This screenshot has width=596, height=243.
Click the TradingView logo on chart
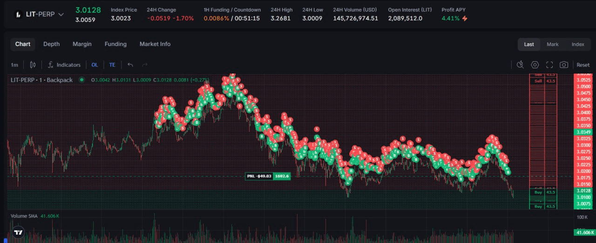18,232
